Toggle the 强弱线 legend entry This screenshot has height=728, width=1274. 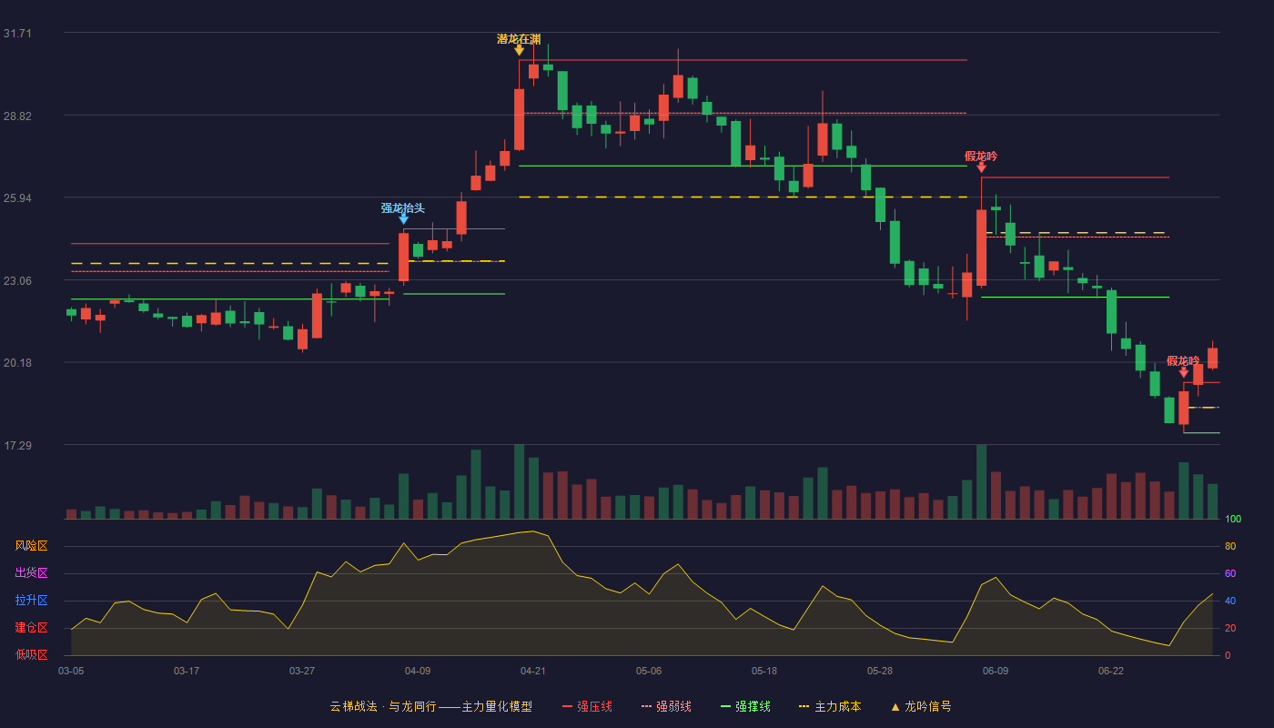[666, 706]
